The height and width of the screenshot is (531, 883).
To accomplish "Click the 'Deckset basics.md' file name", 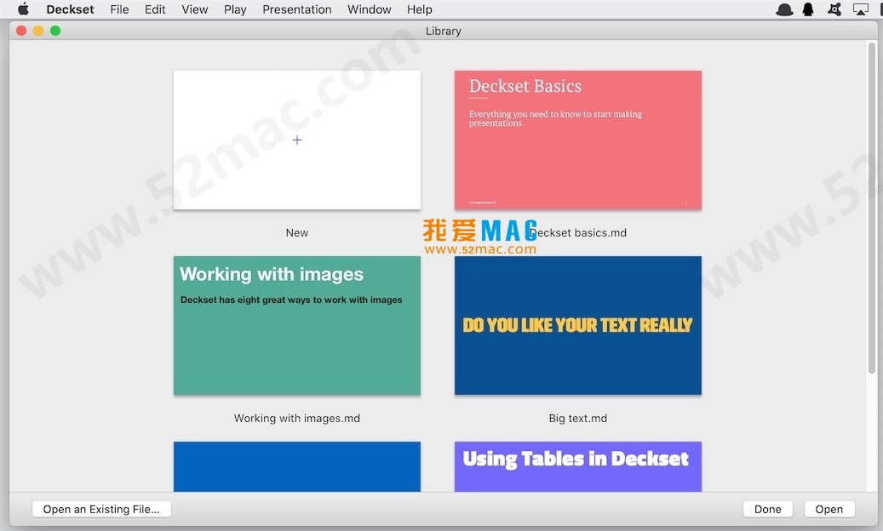I will point(578,233).
